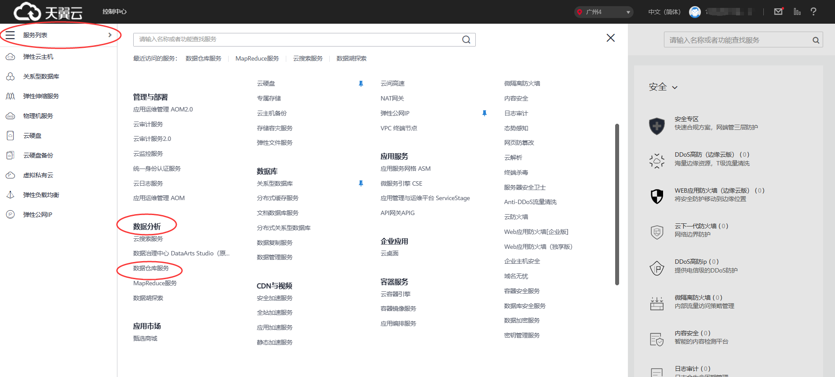Open recently visited 数据仓库服务 link
Screen dimensions: 835x377
click(x=203, y=58)
